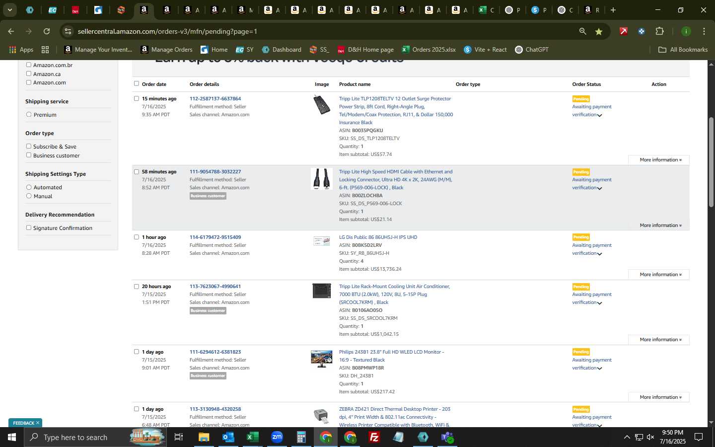Expand status details for order 111-9054788-3032227
This screenshot has width=715, height=447.
click(x=599, y=188)
